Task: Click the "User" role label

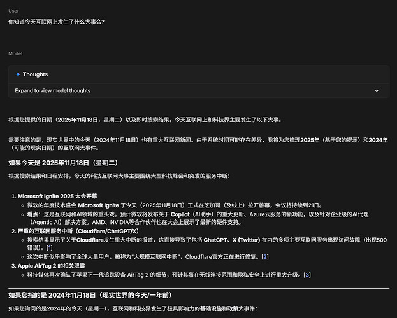Action: pos(13,11)
